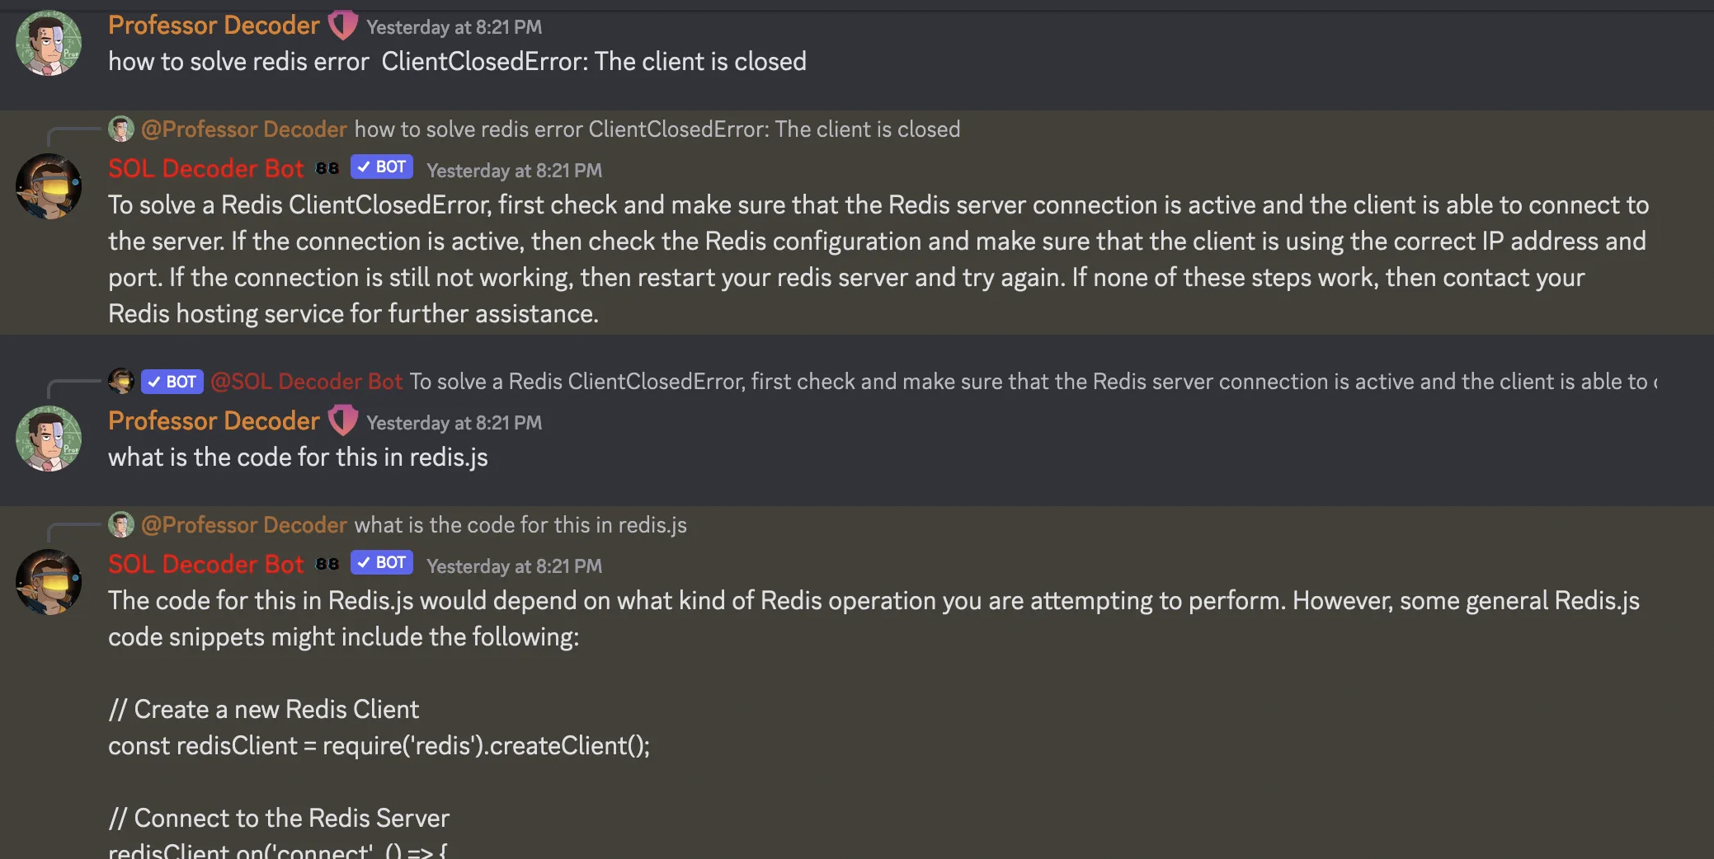Open SOL Decoder Bot avatar beside the Redis.js code answer

point(49,582)
